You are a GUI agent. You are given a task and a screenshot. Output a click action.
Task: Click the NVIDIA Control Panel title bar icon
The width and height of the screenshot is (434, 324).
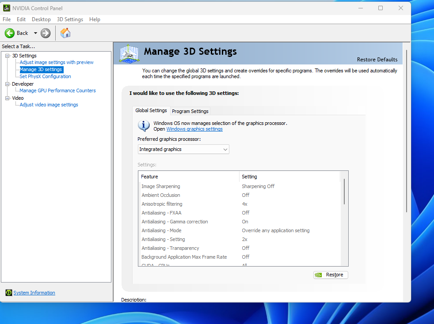[7, 8]
